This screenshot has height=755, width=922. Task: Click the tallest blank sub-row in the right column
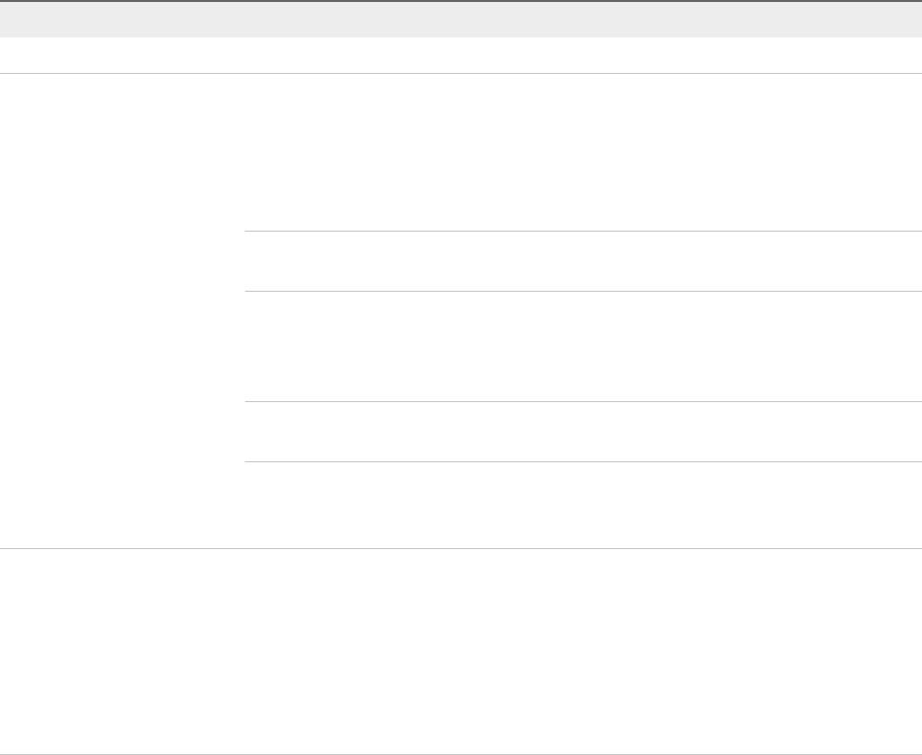[x=582, y=152]
